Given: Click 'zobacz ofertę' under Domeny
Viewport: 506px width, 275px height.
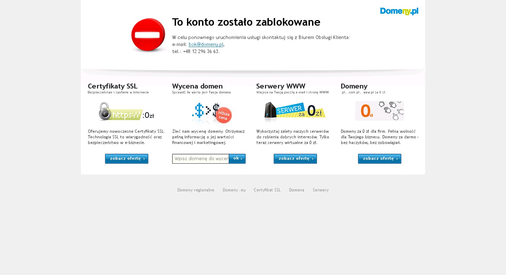Looking at the screenshot, I should click(379, 159).
